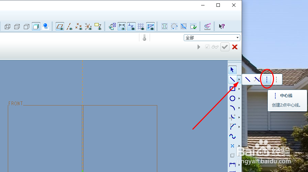Toggle datum plane display
The image size is (308, 172).
pyautogui.click(x=60, y=26)
